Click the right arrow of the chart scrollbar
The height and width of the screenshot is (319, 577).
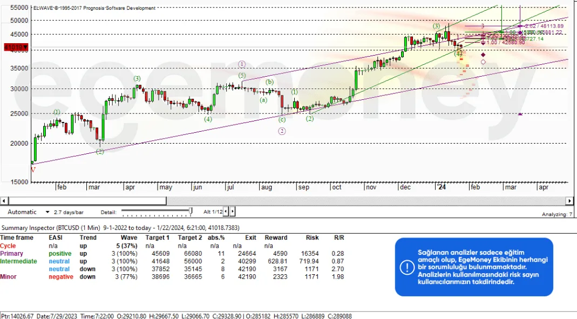coord(571,200)
